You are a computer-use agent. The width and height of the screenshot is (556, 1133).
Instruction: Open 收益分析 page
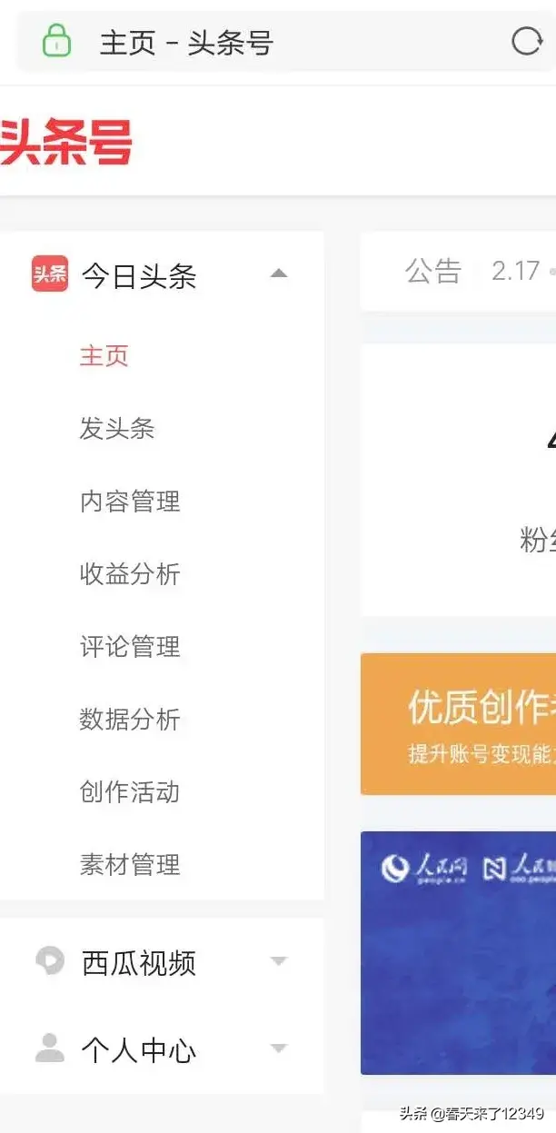pyautogui.click(x=130, y=573)
